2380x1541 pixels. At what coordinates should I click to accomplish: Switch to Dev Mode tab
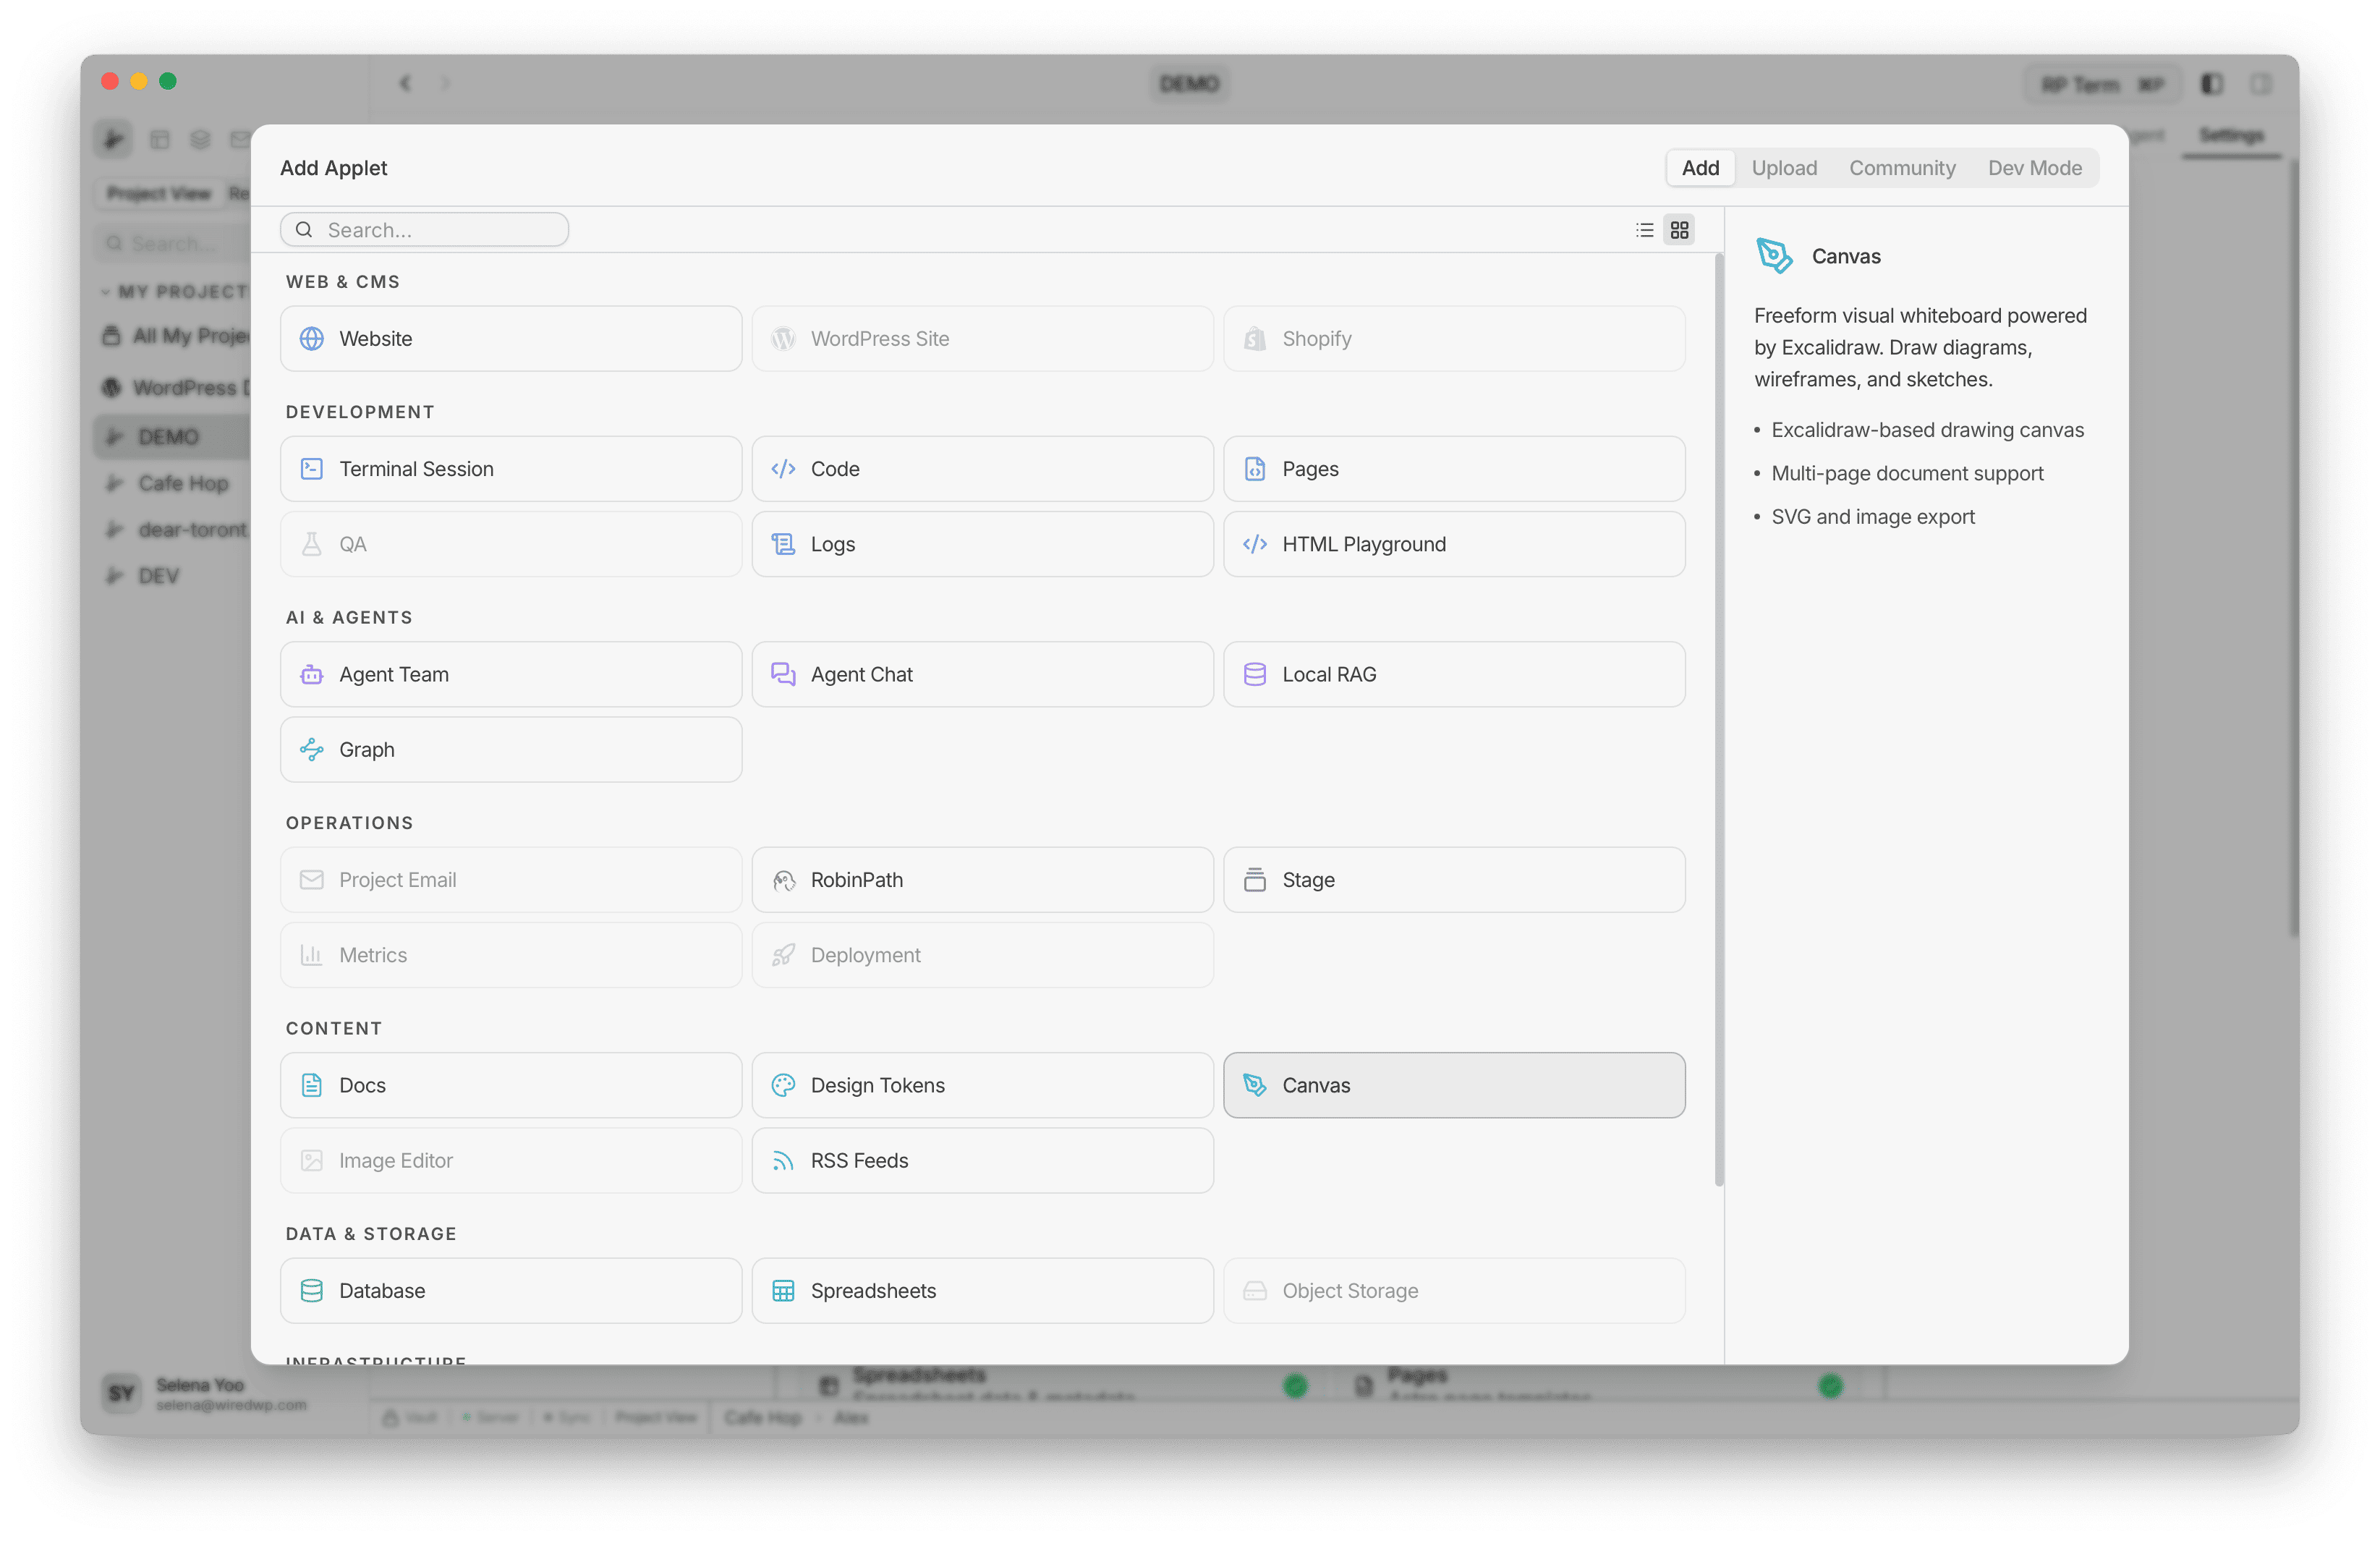point(2035,168)
